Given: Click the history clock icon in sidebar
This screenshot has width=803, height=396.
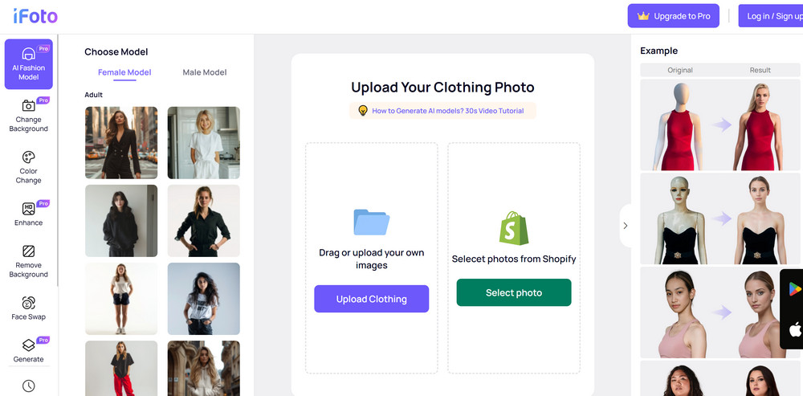Looking at the screenshot, I should [29, 386].
